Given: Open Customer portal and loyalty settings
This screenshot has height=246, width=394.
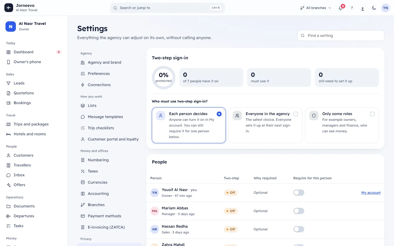Looking at the screenshot, I should point(109,139).
